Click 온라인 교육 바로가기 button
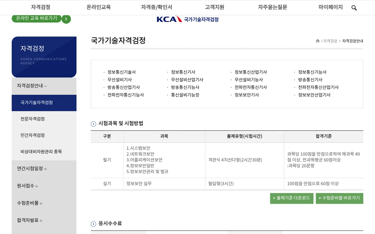The height and width of the screenshot is (234, 375). (37, 18)
